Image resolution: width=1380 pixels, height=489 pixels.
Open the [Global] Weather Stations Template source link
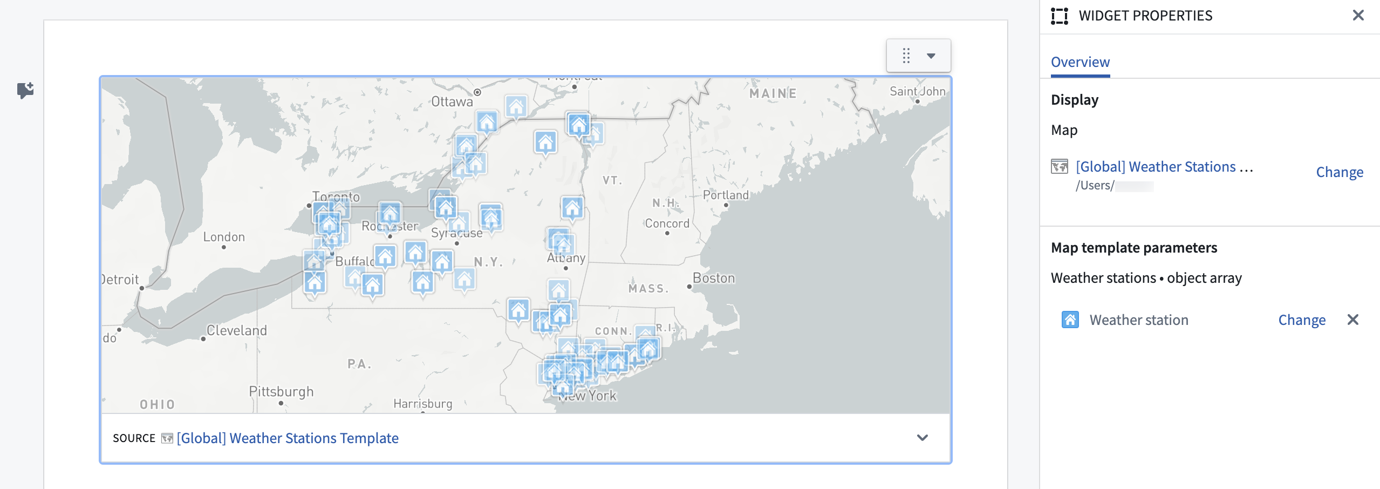click(x=288, y=438)
